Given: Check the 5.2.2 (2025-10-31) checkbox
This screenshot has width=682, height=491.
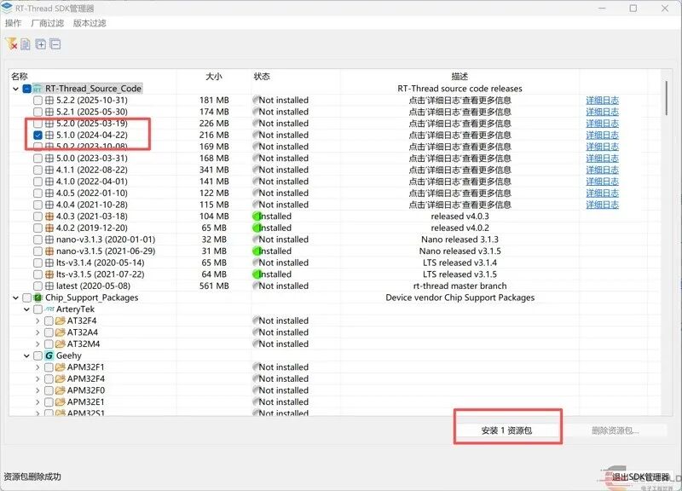Looking at the screenshot, I should tap(38, 101).
